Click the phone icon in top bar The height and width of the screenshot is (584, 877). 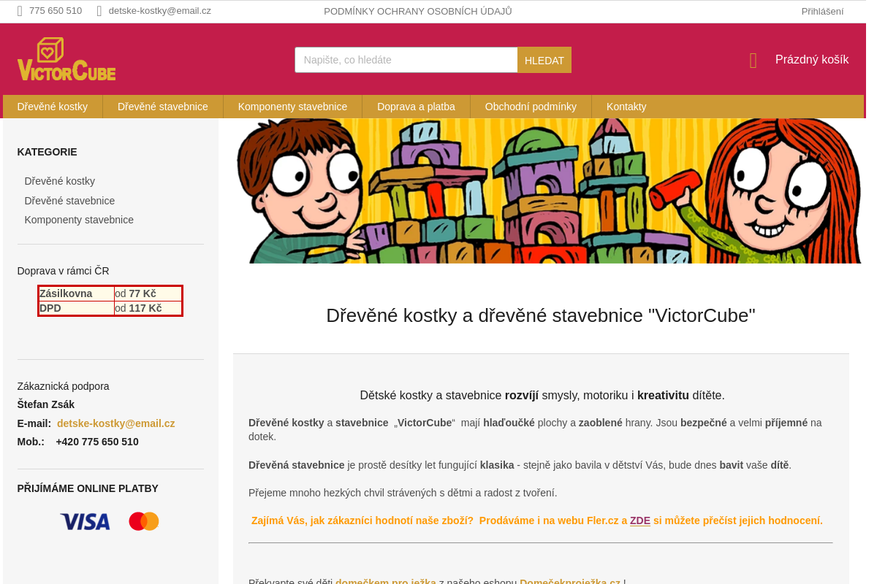click(20, 11)
